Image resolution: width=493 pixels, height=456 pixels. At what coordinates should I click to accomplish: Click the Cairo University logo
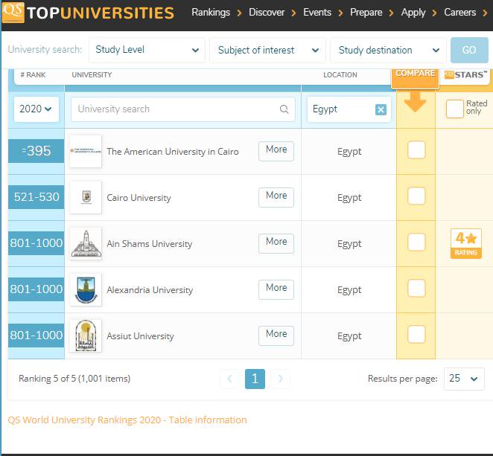(x=86, y=197)
